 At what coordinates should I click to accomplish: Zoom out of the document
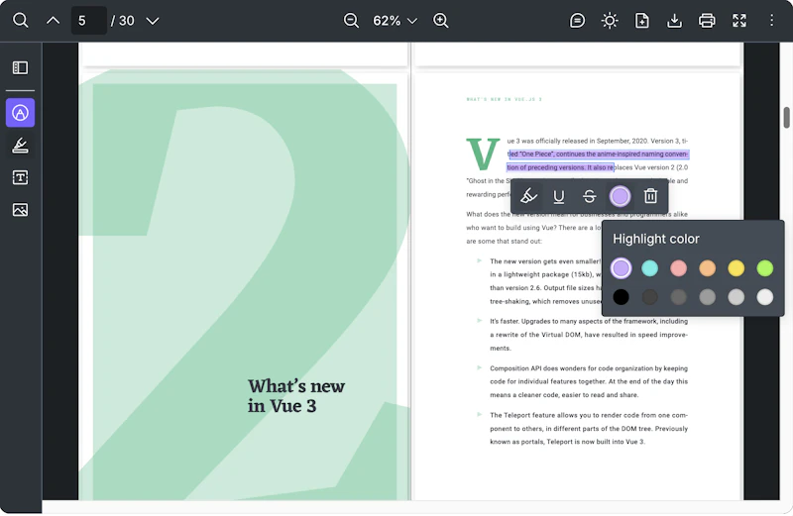click(x=351, y=21)
